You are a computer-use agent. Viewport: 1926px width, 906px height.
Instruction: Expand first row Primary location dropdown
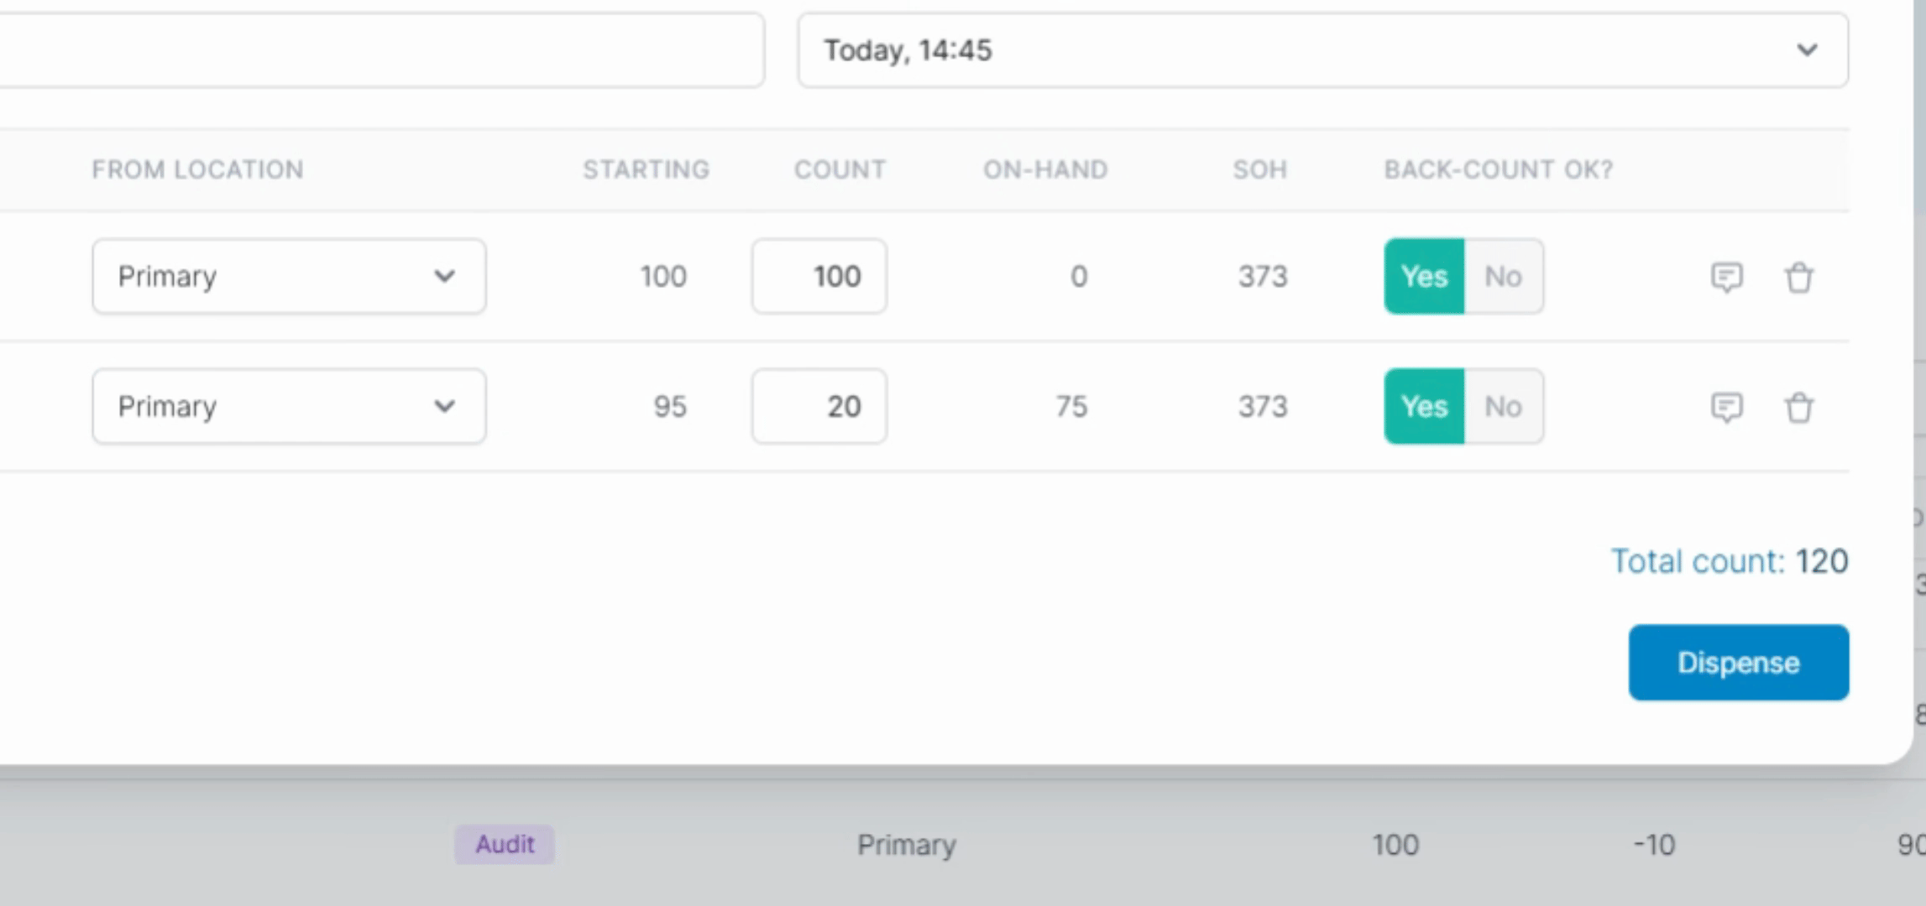(x=289, y=277)
